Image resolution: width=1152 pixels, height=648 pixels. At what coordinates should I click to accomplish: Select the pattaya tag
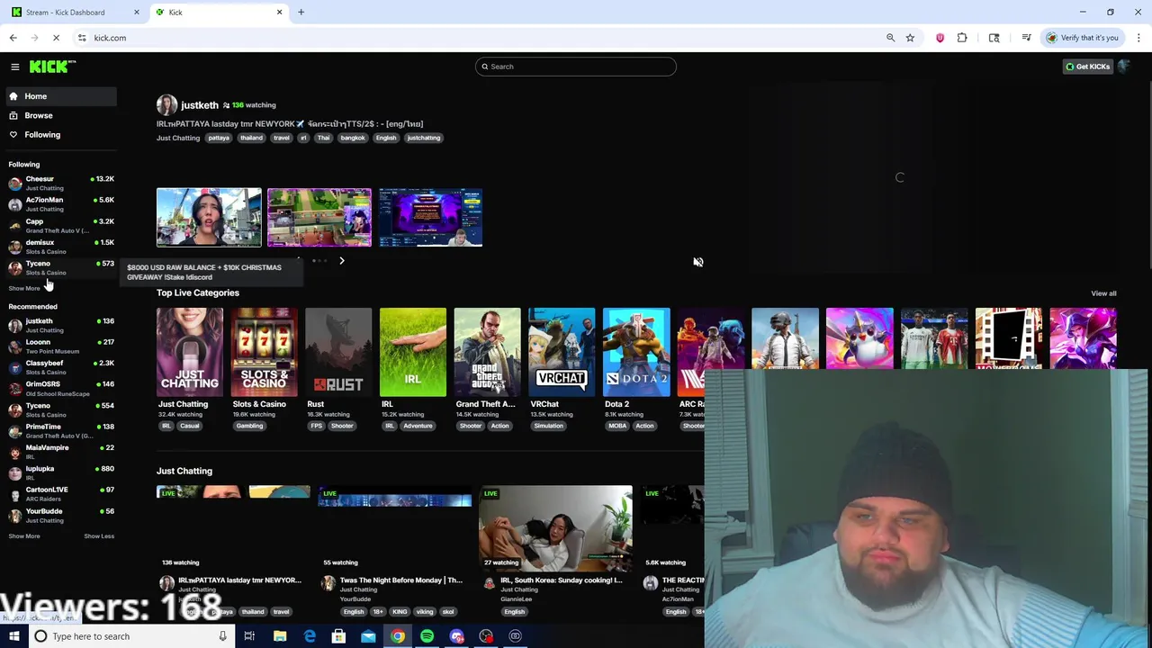[219, 138]
